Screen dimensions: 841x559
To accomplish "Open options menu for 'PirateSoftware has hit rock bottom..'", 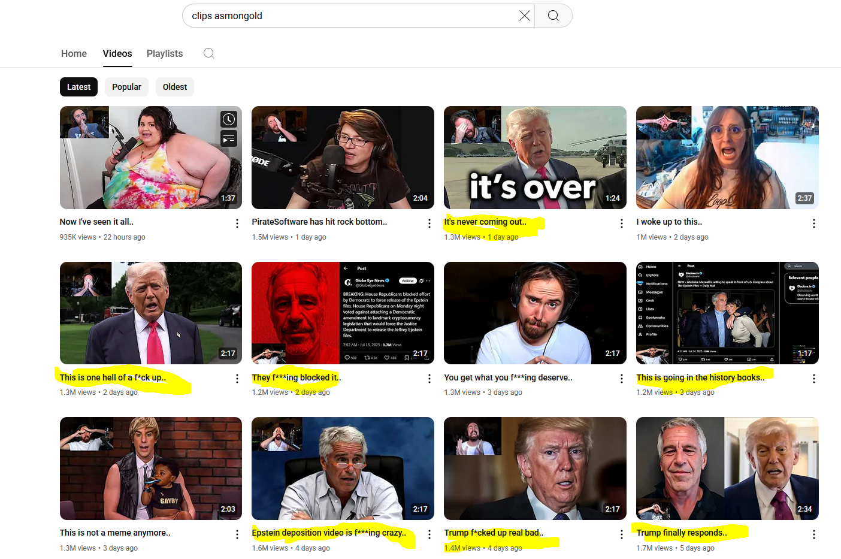I will [x=429, y=223].
